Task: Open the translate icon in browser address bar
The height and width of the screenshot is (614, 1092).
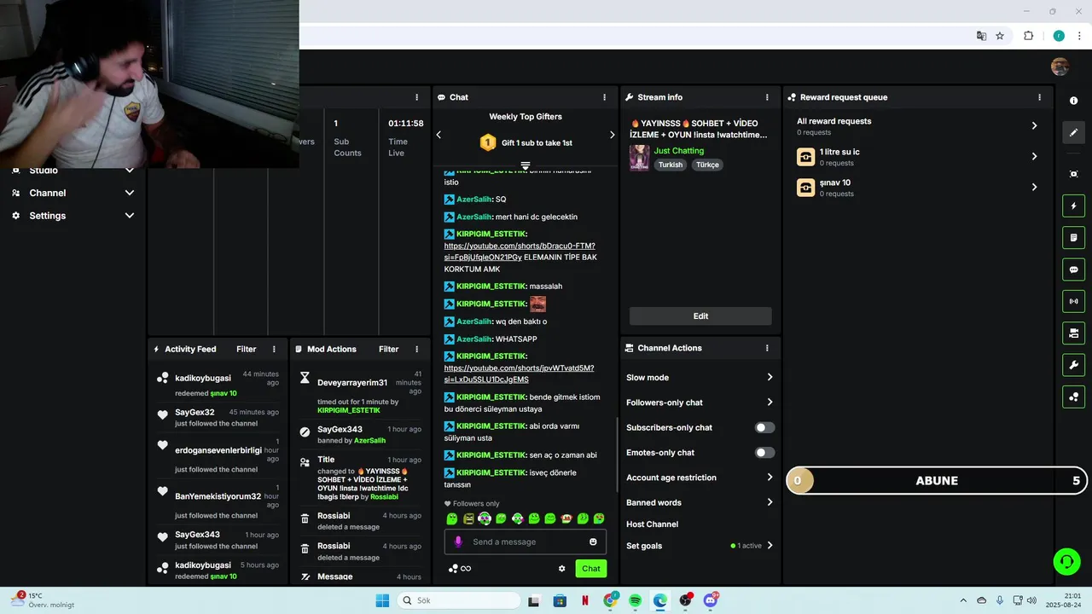Action: pyautogui.click(x=981, y=36)
